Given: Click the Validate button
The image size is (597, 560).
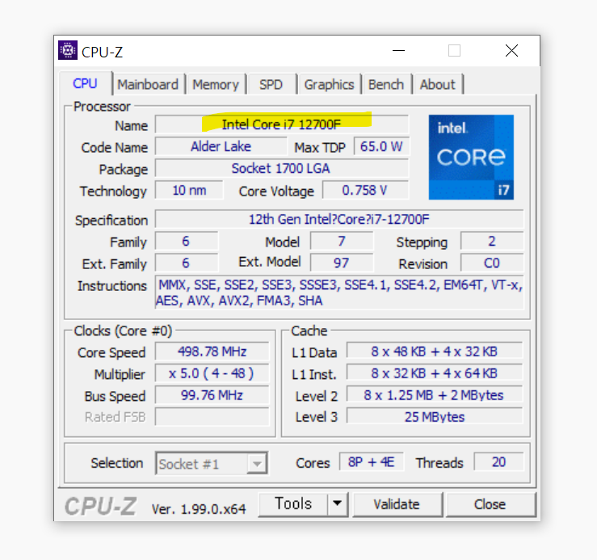Looking at the screenshot, I should [x=397, y=504].
